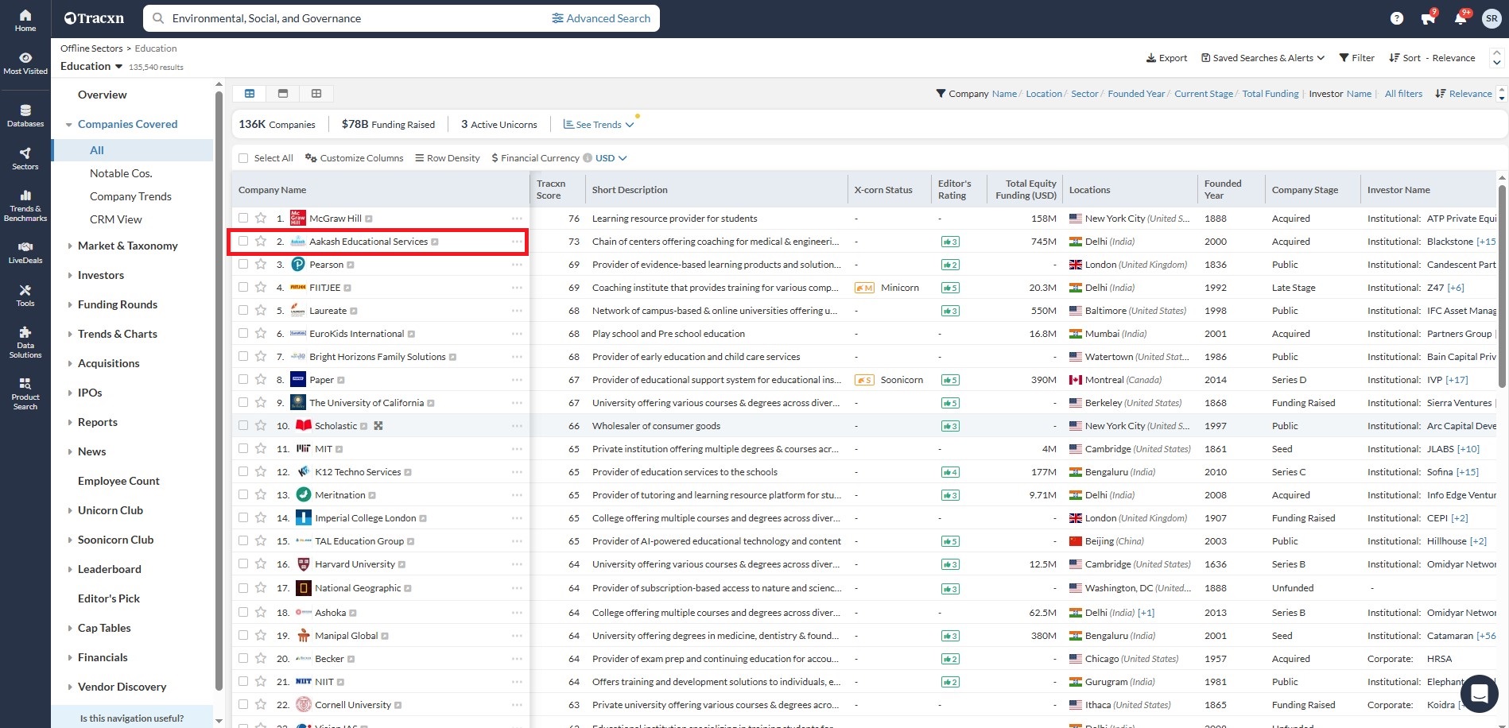Image resolution: width=1509 pixels, height=728 pixels.
Task: Open the Aakash Educational Services link
Action: (x=368, y=242)
